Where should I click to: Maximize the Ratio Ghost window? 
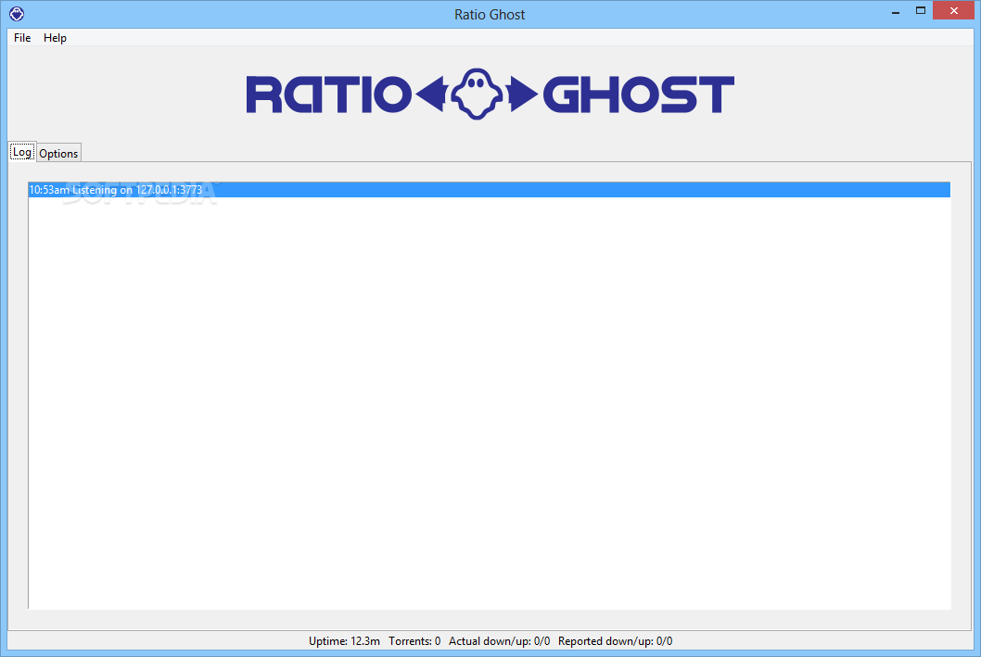tap(921, 10)
